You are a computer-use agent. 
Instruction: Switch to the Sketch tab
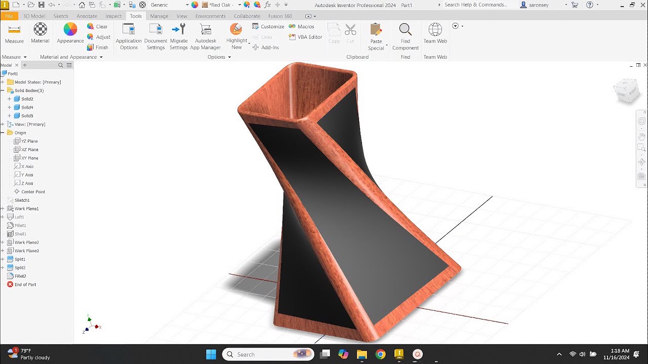click(61, 16)
